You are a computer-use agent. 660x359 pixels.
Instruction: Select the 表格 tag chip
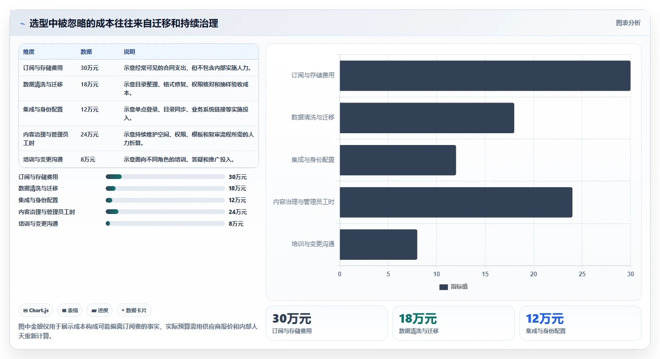[70, 310]
